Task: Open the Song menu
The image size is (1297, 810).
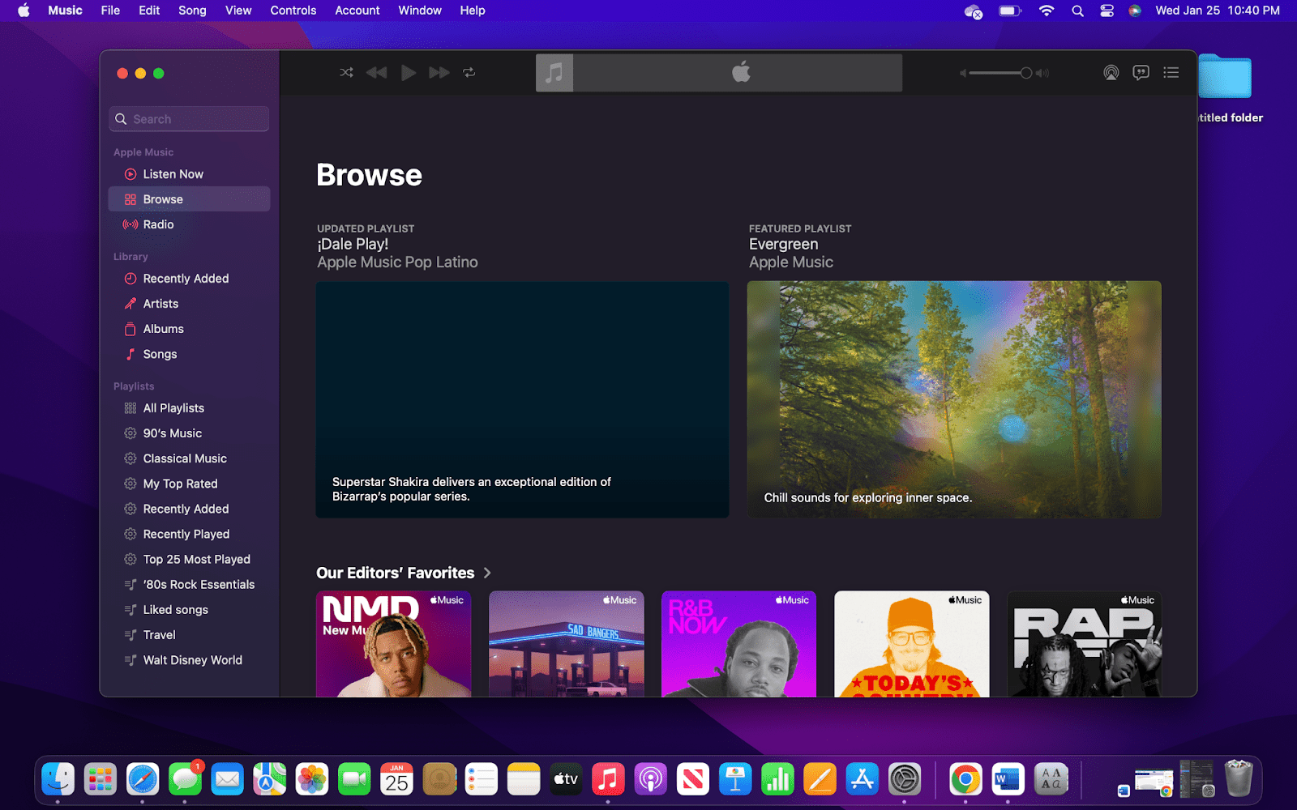Action: click(192, 11)
